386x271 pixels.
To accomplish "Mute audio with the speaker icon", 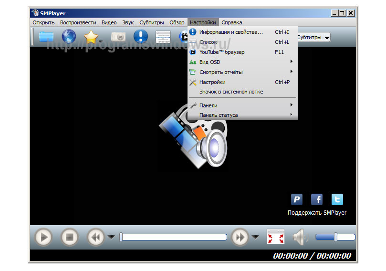I will [301, 237].
